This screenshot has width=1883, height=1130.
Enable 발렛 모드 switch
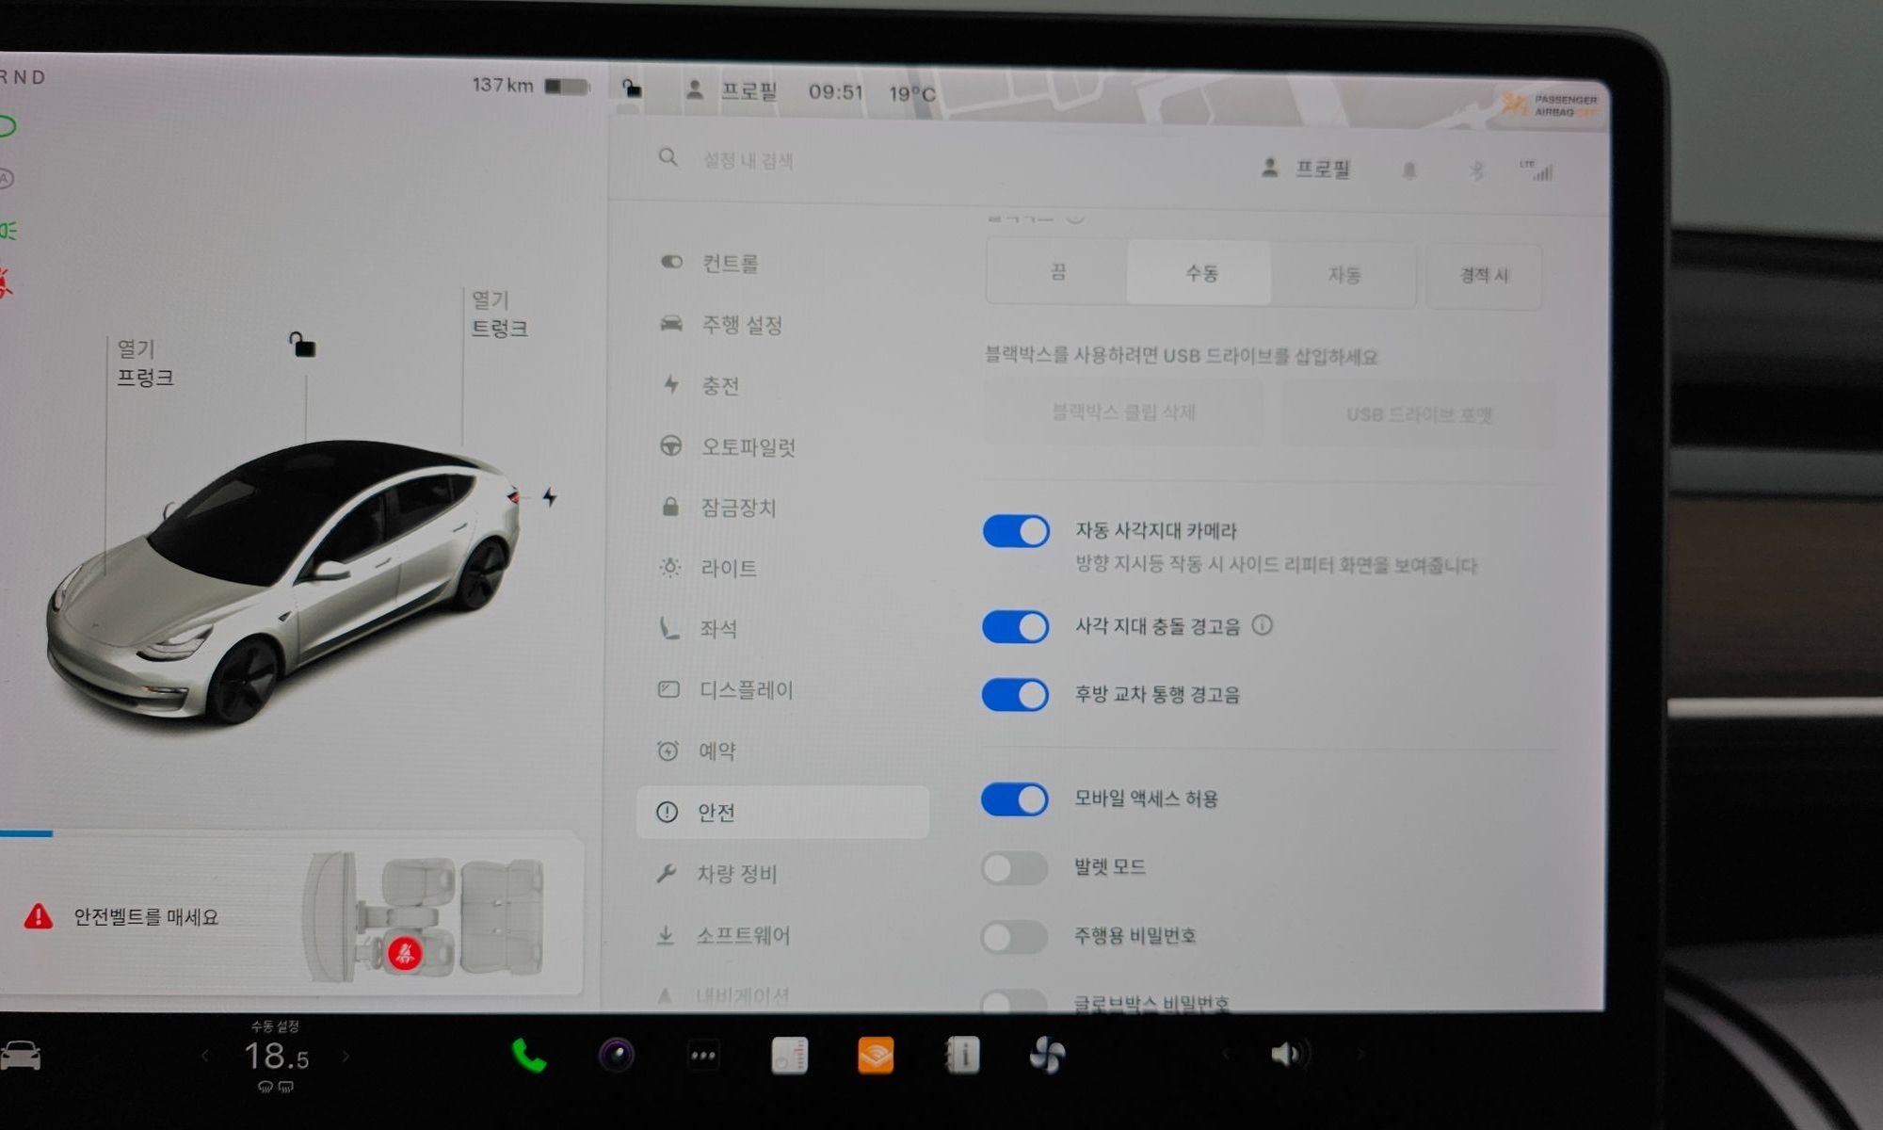(1014, 867)
